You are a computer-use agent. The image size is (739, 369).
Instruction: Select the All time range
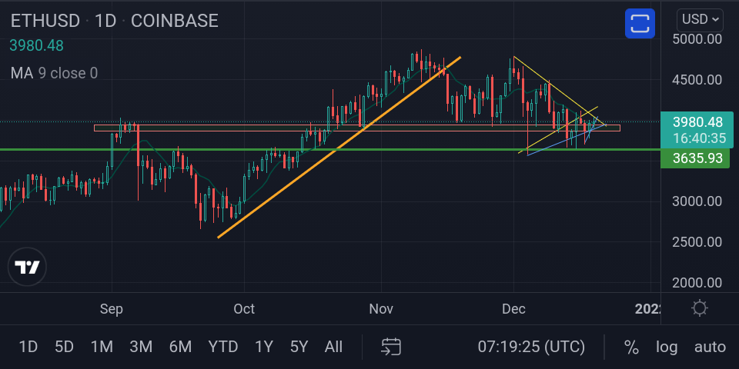click(333, 347)
